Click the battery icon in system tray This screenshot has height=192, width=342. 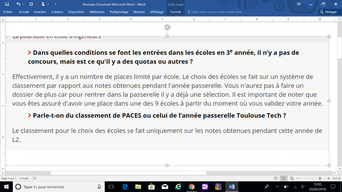coord(286,187)
